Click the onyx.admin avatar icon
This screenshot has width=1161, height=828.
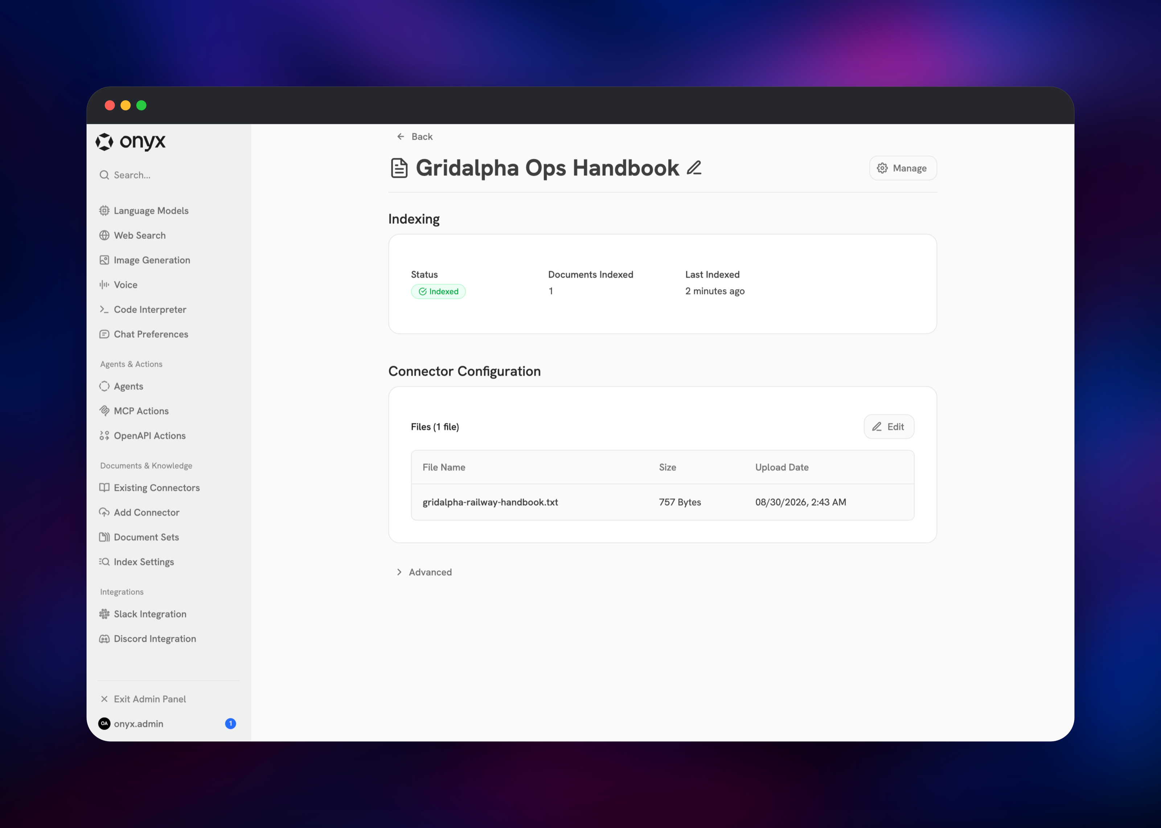coord(104,724)
